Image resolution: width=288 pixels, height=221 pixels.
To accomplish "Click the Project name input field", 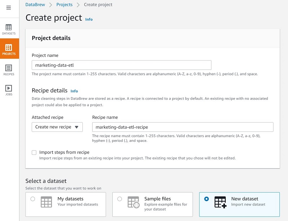I will 121,65.
